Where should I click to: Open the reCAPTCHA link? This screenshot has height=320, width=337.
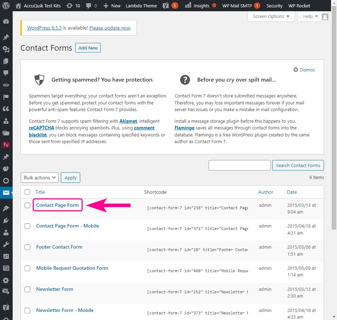click(42, 128)
